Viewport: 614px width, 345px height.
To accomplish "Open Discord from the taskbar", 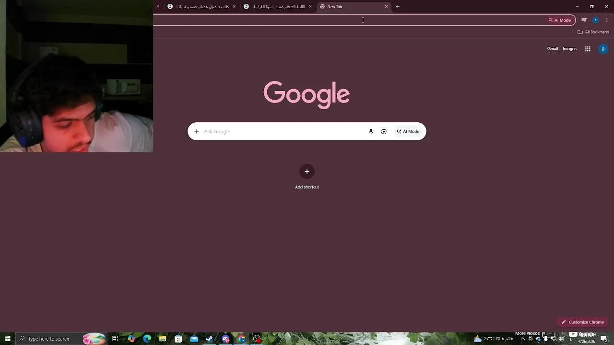I will (225, 339).
